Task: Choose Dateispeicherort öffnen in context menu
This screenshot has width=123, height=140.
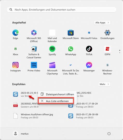Action: click(x=57, y=94)
